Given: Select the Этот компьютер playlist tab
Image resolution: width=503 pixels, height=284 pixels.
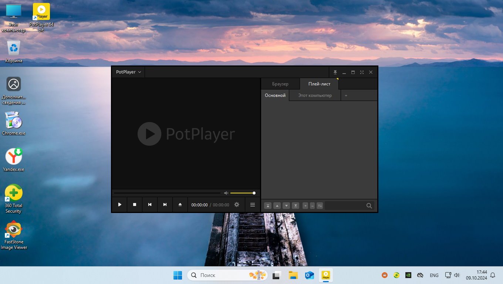Looking at the screenshot, I should click(x=315, y=95).
